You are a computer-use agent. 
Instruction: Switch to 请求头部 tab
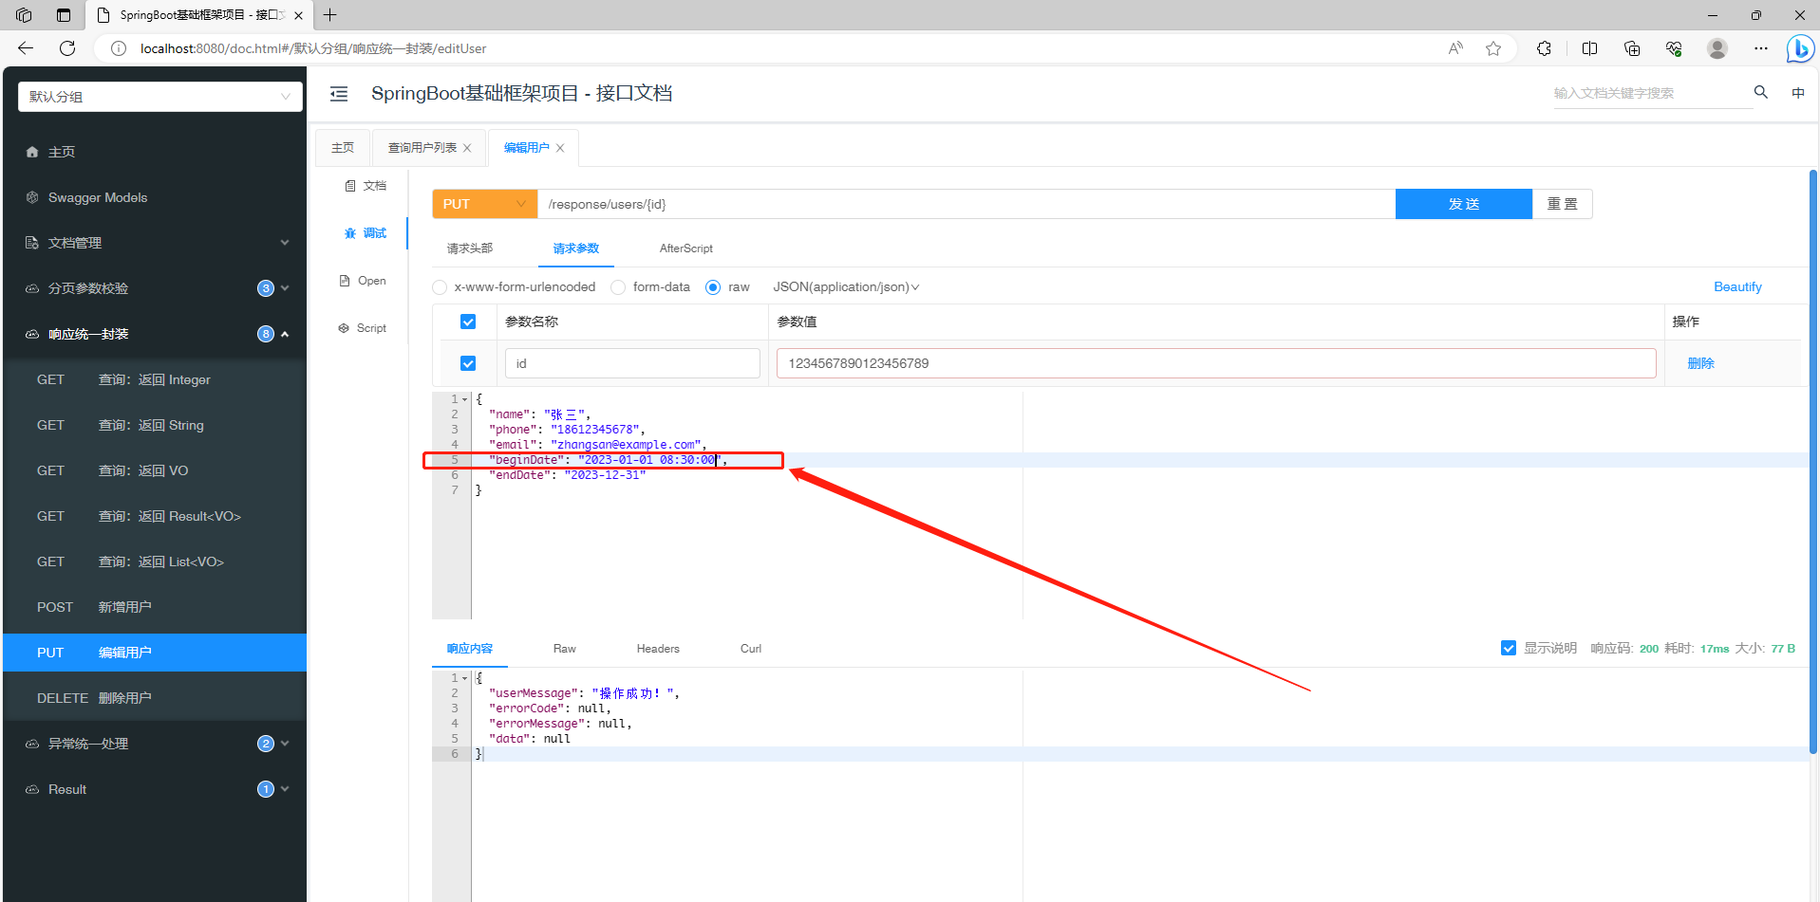click(470, 249)
